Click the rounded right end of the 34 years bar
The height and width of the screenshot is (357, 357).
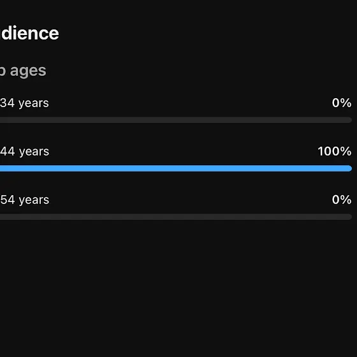(349, 120)
